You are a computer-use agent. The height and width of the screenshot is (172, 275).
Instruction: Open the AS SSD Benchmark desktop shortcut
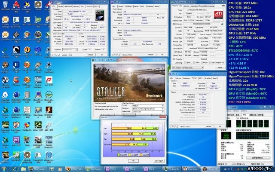[16, 22]
